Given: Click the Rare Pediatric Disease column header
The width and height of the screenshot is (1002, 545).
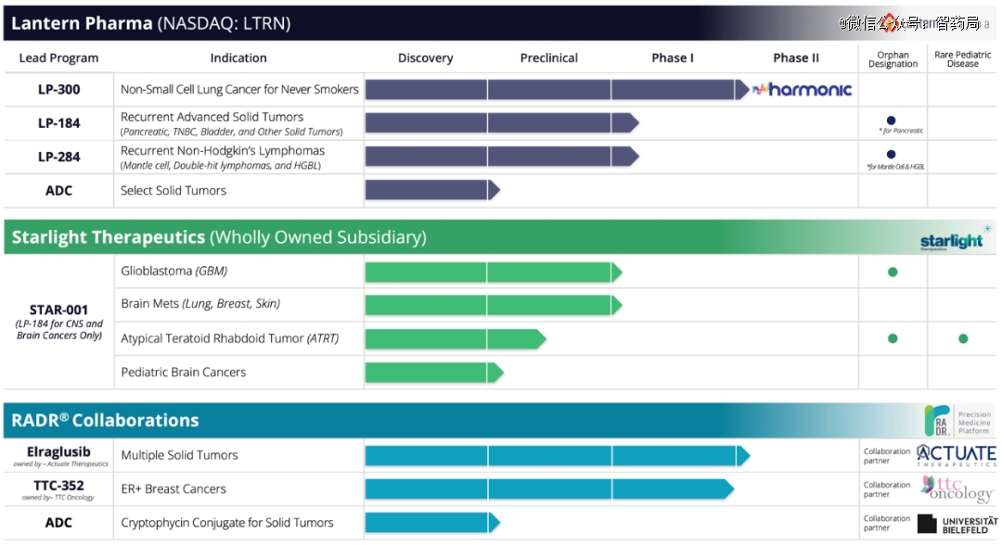Looking at the screenshot, I should [x=962, y=59].
